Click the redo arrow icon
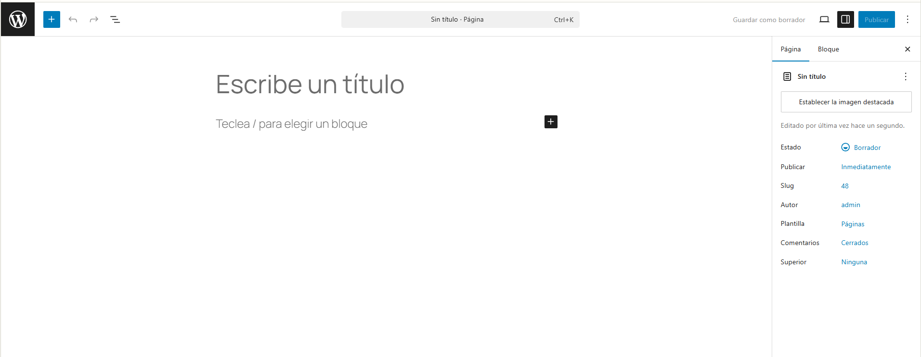Image resolution: width=921 pixels, height=357 pixels. point(94,19)
